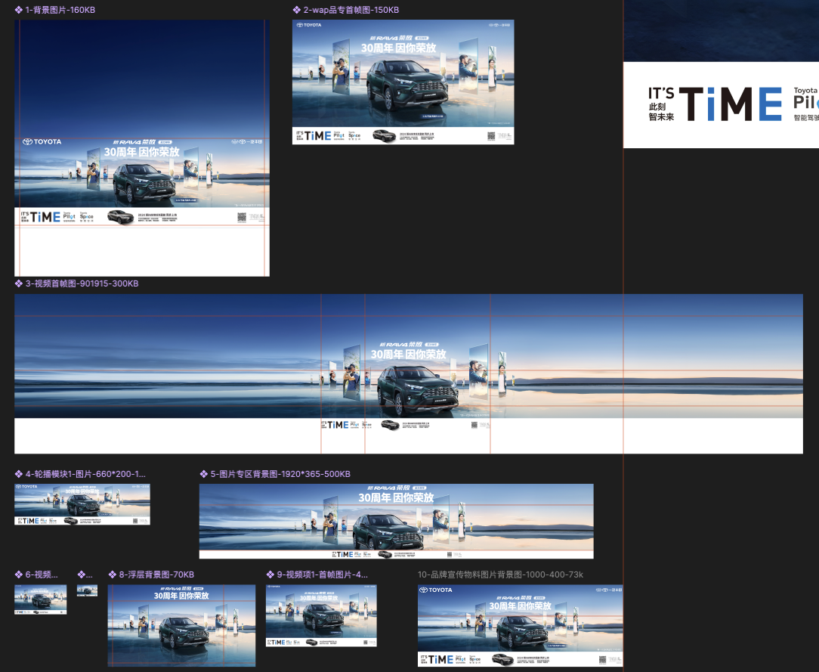Click component icon beside 5-图片专区背景图 label
This screenshot has width=819, height=672.
tap(204, 474)
